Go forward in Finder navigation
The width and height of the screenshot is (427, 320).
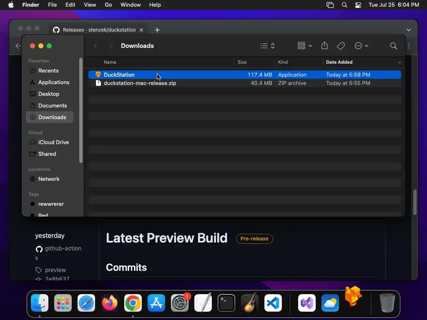click(111, 46)
